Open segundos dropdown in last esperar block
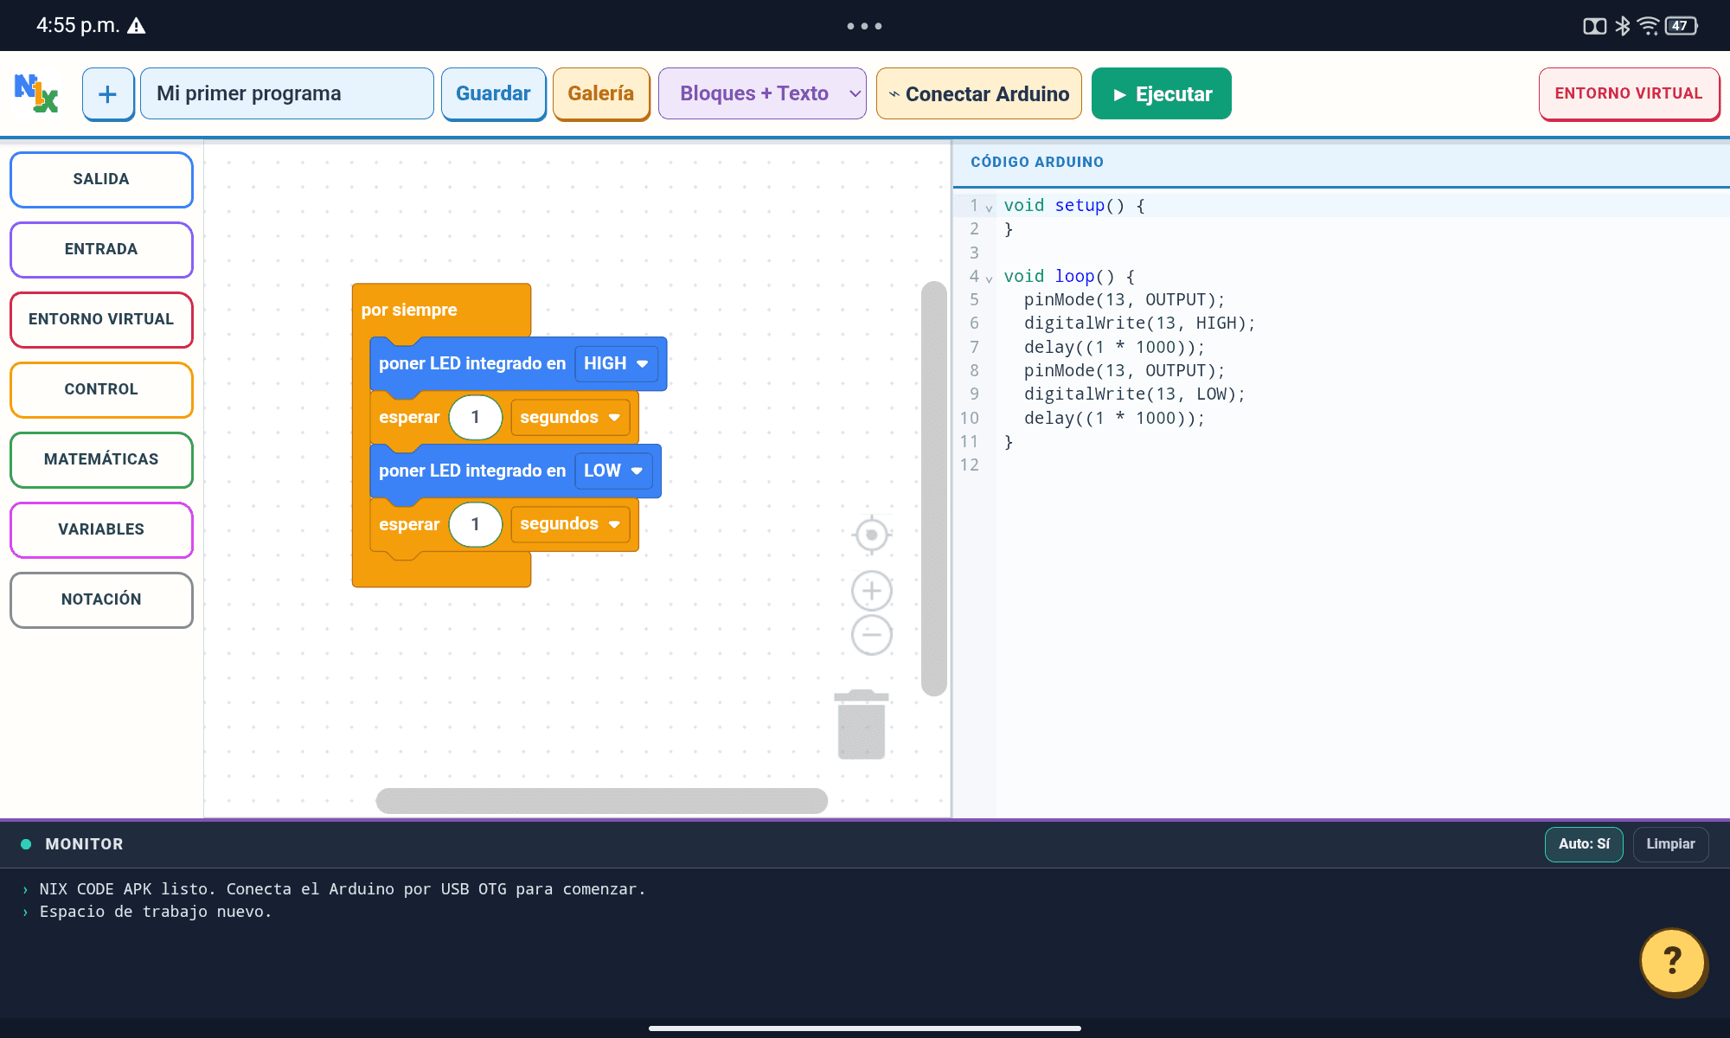The height and width of the screenshot is (1038, 1730). click(x=570, y=524)
